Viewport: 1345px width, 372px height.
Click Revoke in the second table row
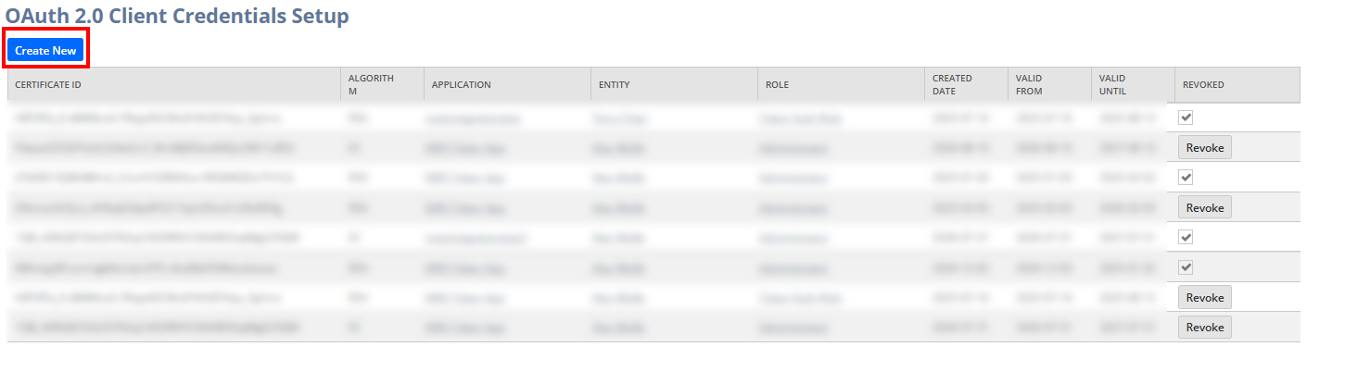coord(1205,148)
